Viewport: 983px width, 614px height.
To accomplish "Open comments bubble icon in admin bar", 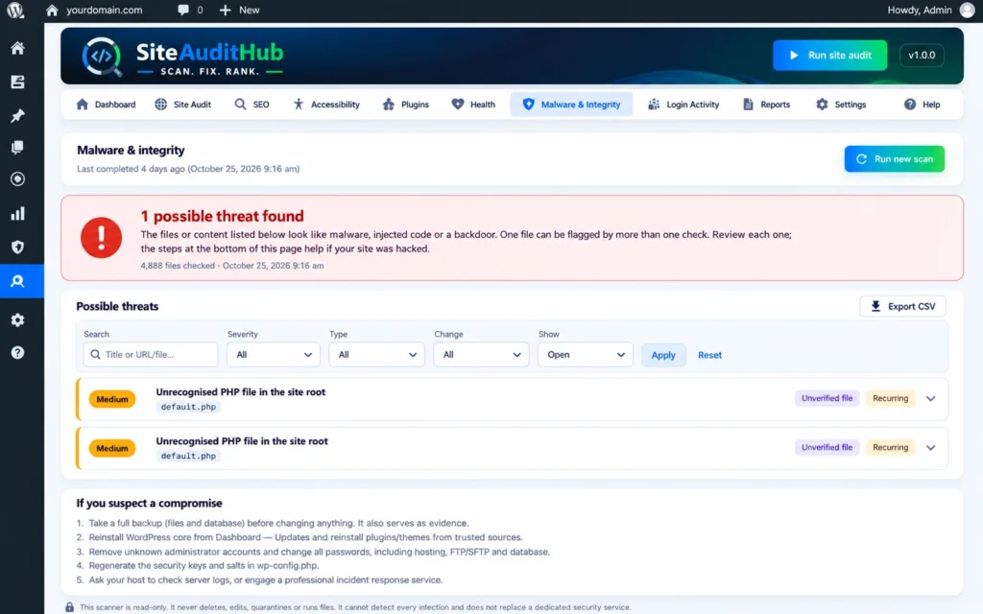I will (183, 10).
